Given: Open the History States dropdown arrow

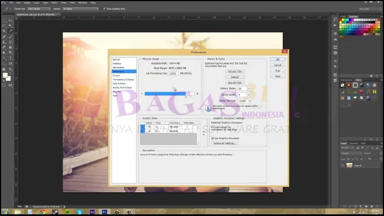Looking at the screenshot, I should coord(249,89).
